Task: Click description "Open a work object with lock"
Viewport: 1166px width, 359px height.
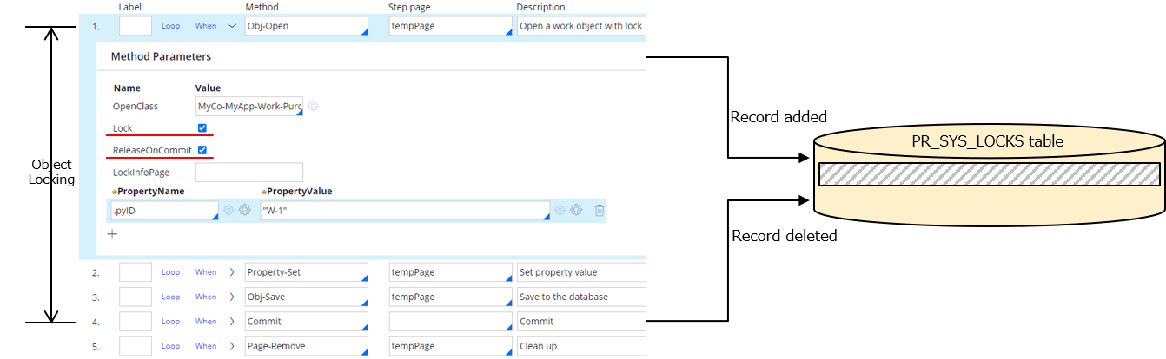Action: [x=581, y=26]
